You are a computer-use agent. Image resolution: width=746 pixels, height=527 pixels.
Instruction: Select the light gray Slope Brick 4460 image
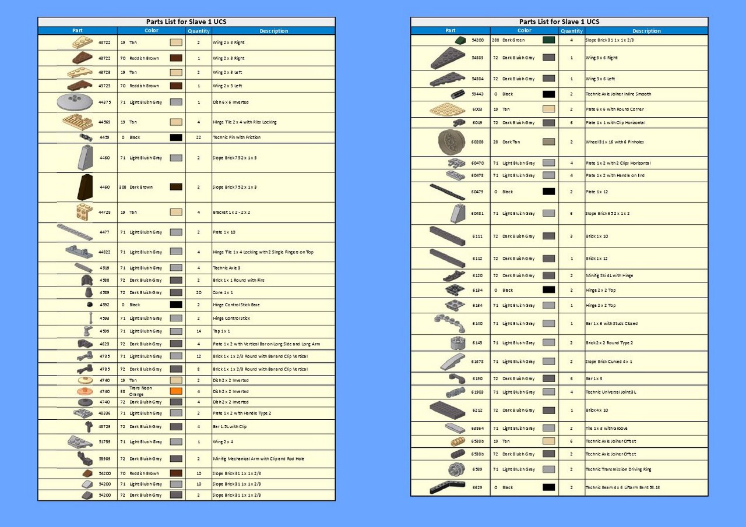click(x=86, y=158)
